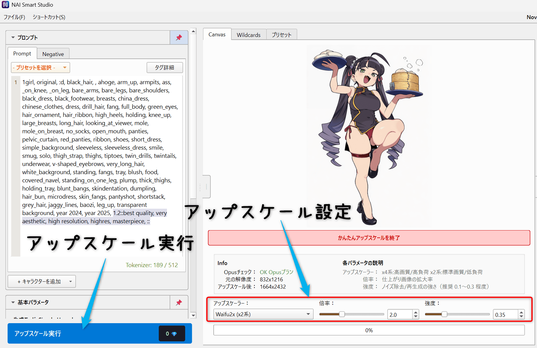
Task: Open the ファイル(F) menu
Action: (x=14, y=17)
